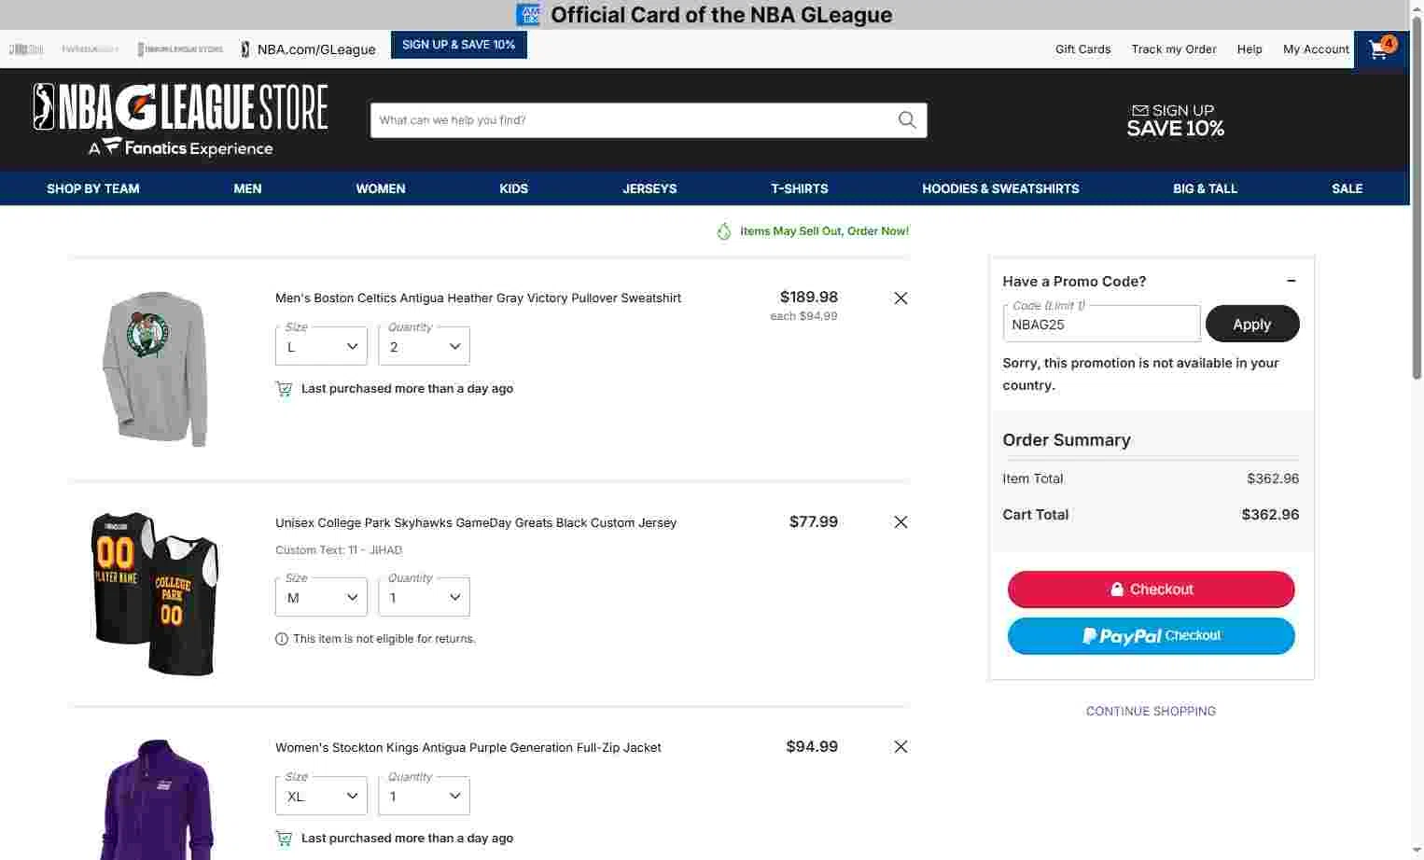Click info icon beside not eligible for returns
The height and width of the screenshot is (860, 1424).
(282, 639)
